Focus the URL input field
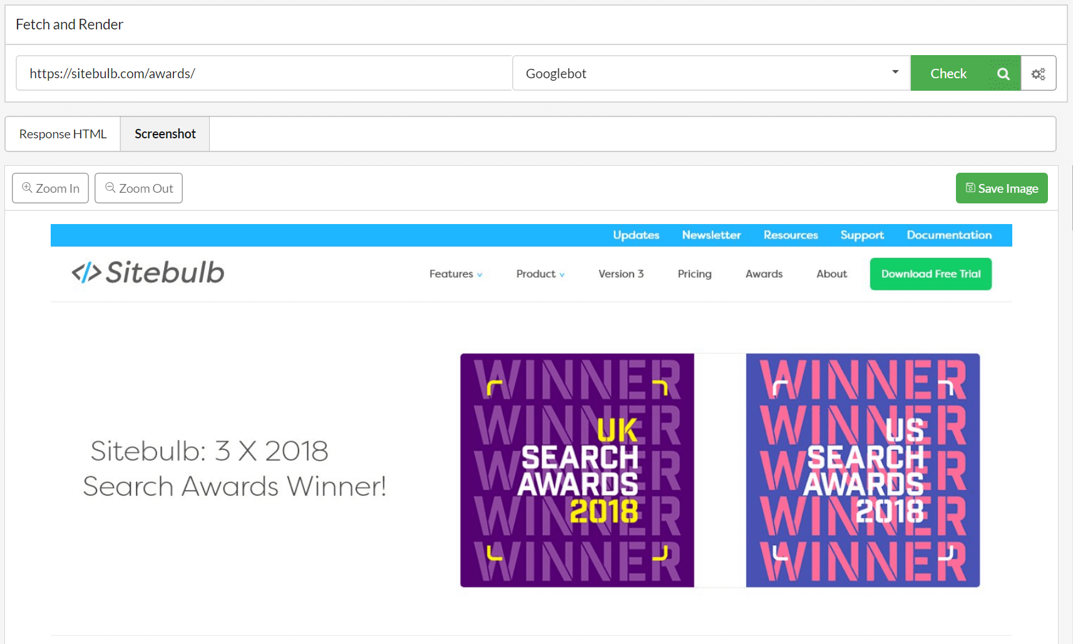Image resolution: width=1073 pixels, height=644 pixels. (x=264, y=73)
